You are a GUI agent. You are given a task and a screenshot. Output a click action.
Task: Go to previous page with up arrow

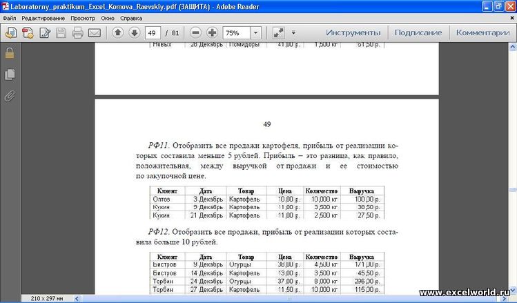[x=118, y=32]
